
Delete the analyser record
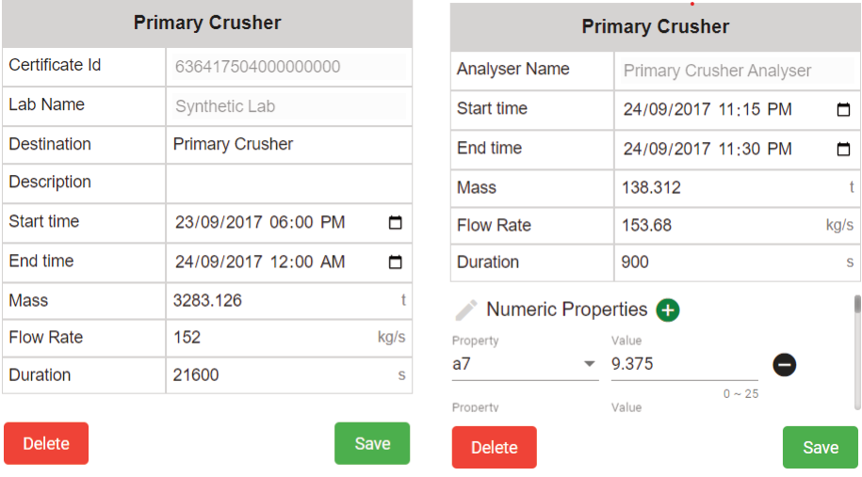[x=495, y=447]
